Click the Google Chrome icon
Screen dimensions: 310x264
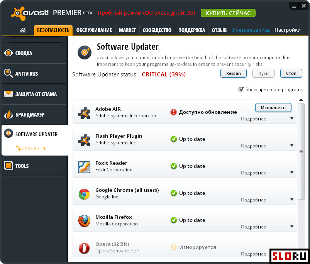[x=84, y=194]
